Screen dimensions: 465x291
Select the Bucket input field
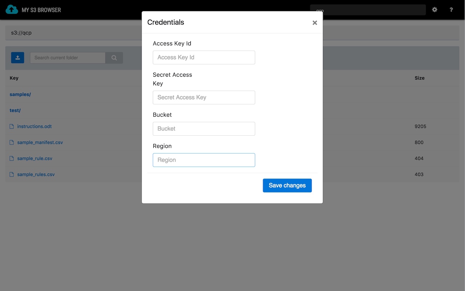204,129
